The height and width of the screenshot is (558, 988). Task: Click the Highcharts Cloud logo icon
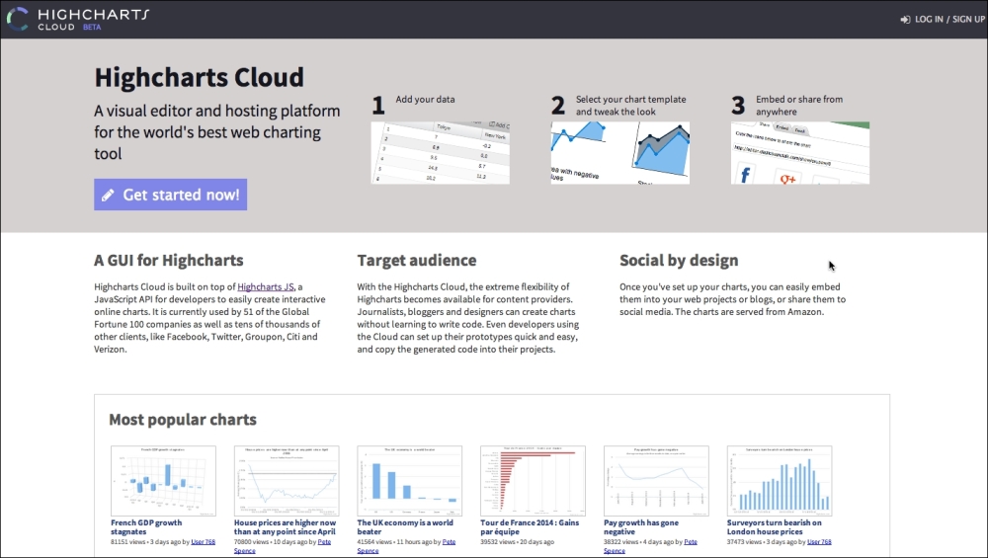pyautogui.click(x=18, y=19)
